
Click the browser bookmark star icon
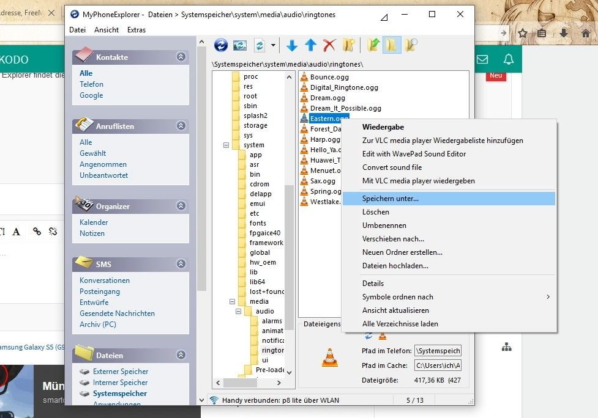point(523,34)
